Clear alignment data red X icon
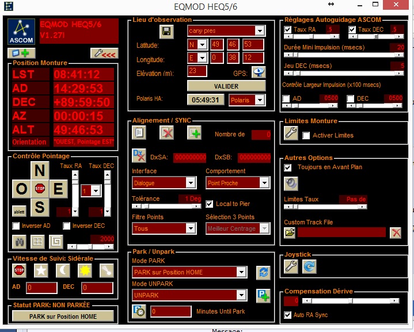414x332 pixels. click(166, 132)
